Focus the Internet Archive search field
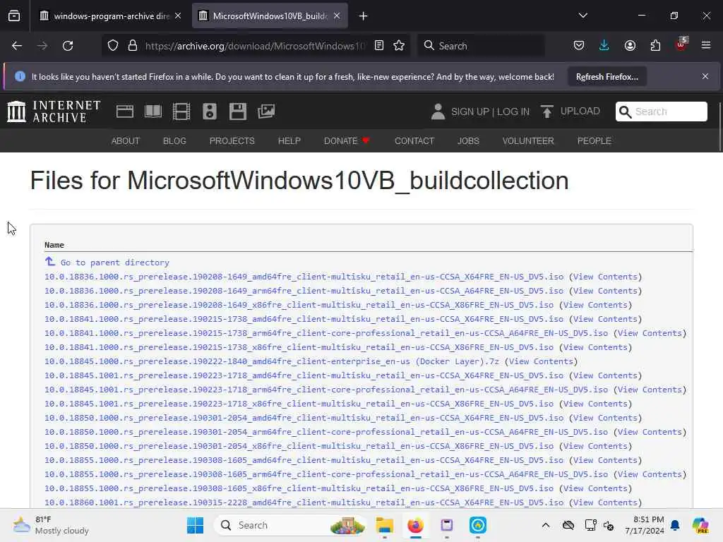This screenshot has width=723, height=542. point(661,112)
